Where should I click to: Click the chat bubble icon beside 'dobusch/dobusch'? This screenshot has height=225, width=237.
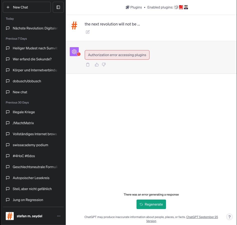(x=8, y=81)
